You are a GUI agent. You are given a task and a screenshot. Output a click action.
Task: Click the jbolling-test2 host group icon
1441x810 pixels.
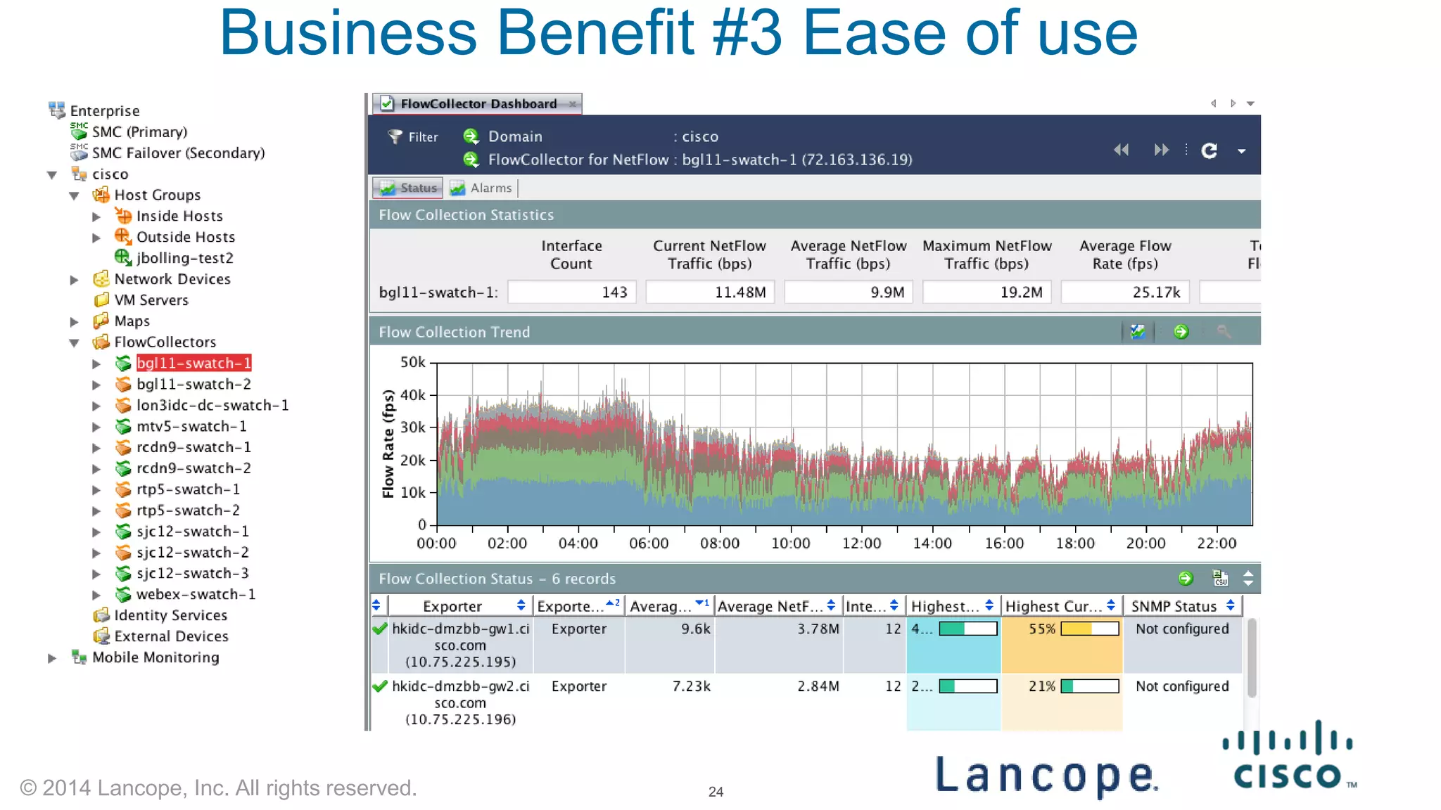click(123, 258)
